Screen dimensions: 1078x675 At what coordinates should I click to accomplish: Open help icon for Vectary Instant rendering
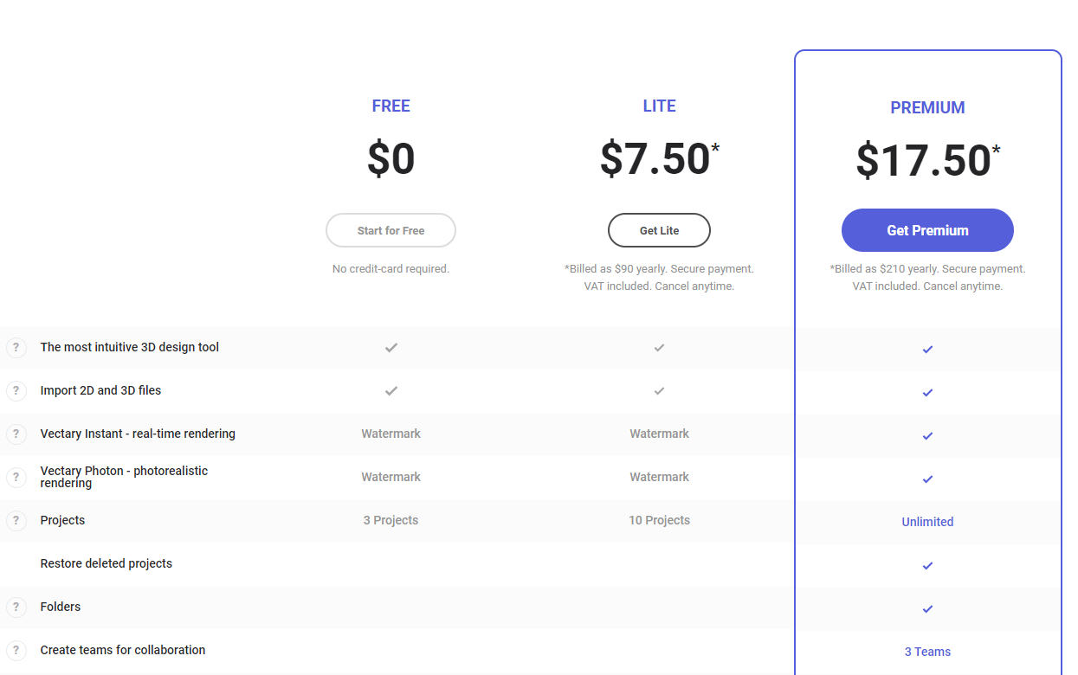click(16, 434)
